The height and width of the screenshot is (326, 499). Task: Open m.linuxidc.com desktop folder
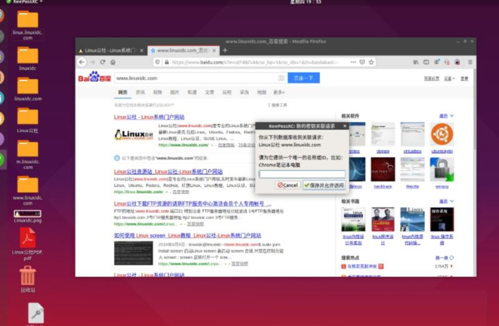pos(27,155)
